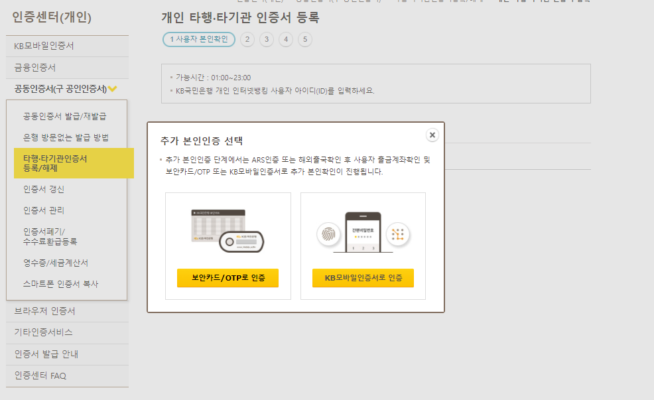Click step 2 circle indicator

coord(247,39)
